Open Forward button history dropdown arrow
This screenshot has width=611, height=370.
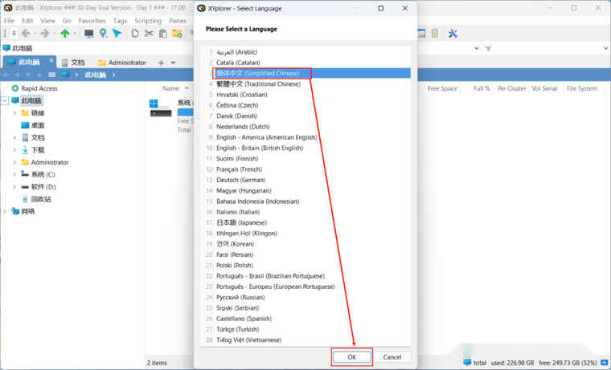click(55, 34)
